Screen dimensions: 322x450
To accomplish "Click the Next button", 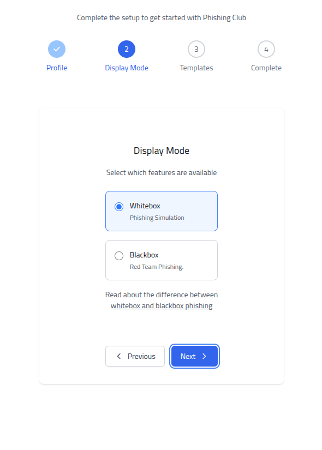I will pyautogui.click(x=194, y=356).
